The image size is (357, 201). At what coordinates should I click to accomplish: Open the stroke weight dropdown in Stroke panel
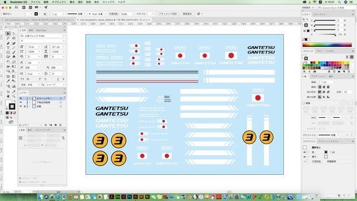click(335, 82)
